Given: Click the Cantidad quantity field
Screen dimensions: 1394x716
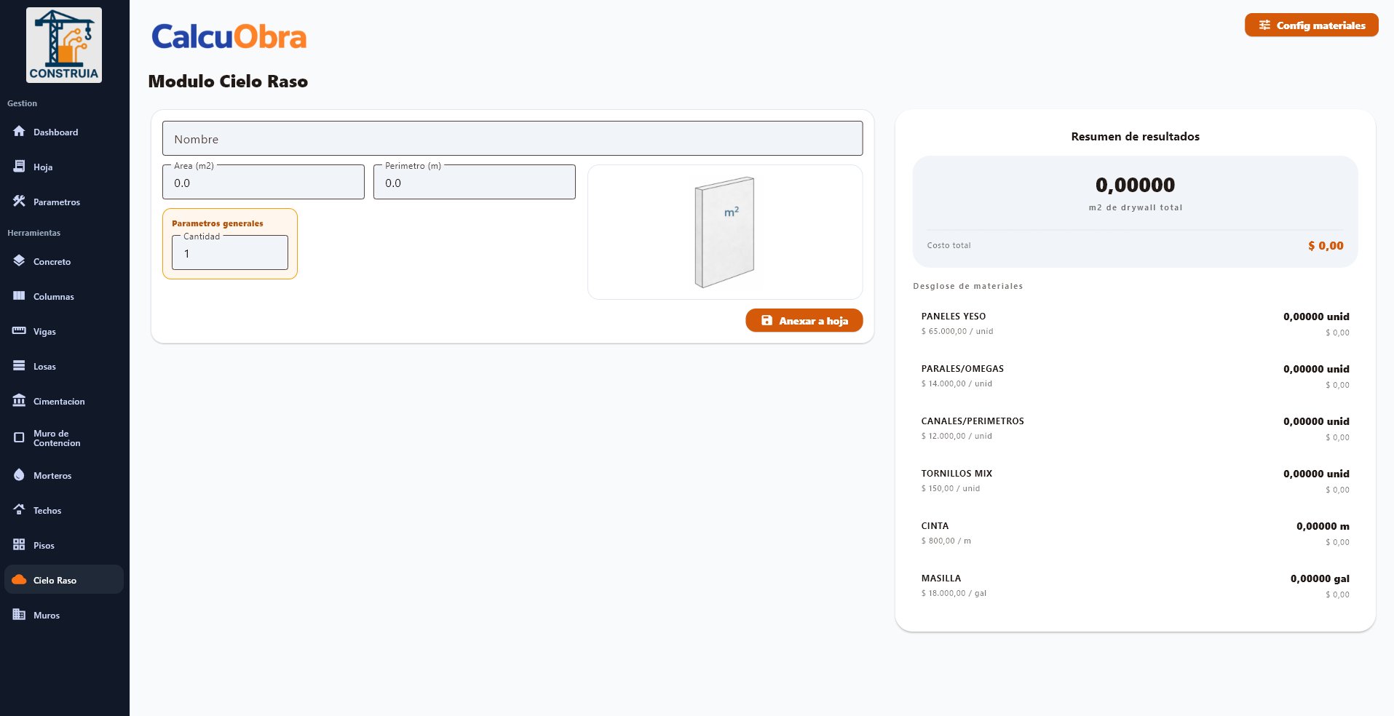Looking at the screenshot, I should [x=229, y=254].
